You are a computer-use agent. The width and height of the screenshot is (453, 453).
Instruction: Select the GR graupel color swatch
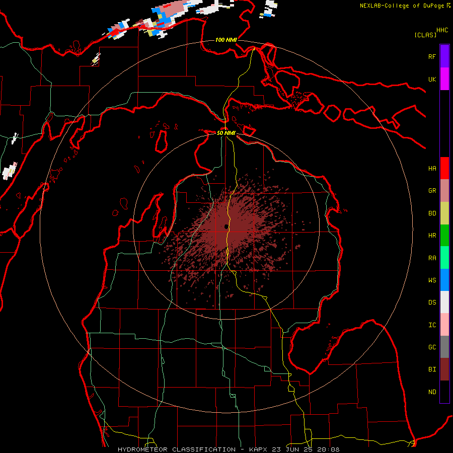tap(444, 191)
